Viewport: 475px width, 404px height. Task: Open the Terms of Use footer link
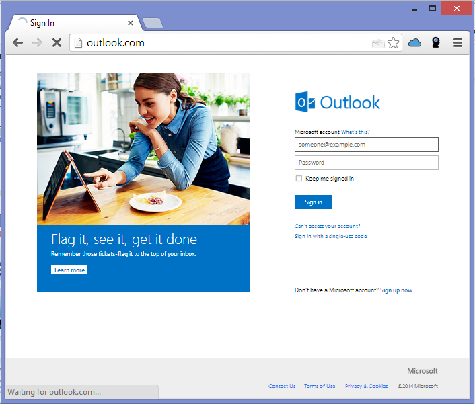click(x=320, y=386)
